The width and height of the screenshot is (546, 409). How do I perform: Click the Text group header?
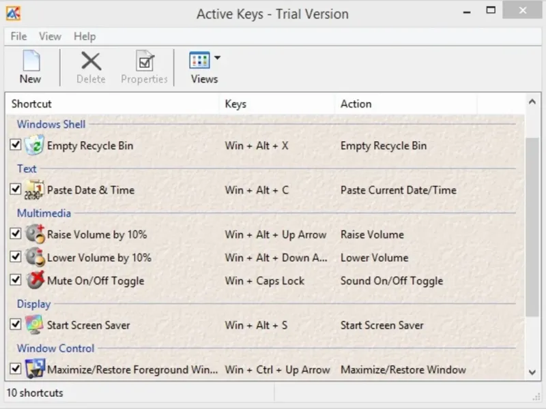point(27,168)
